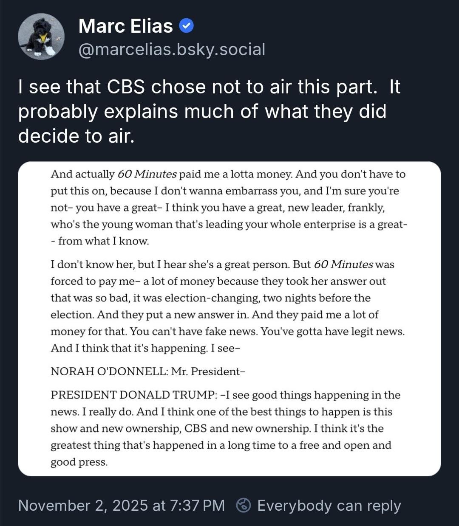This screenshot has height=526, width=459.
Task: Click the closing words "good press."
Action: pyautogui.click(x=79, y=462)
